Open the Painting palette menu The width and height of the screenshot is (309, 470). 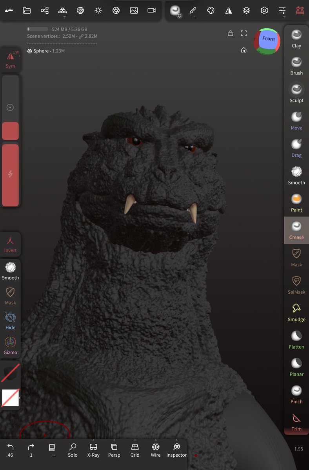[211, 11]
